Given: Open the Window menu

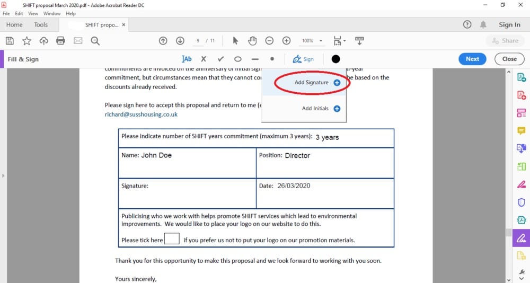Looking at the screenshot, I should pyautogui.click(x=52, y=14).
